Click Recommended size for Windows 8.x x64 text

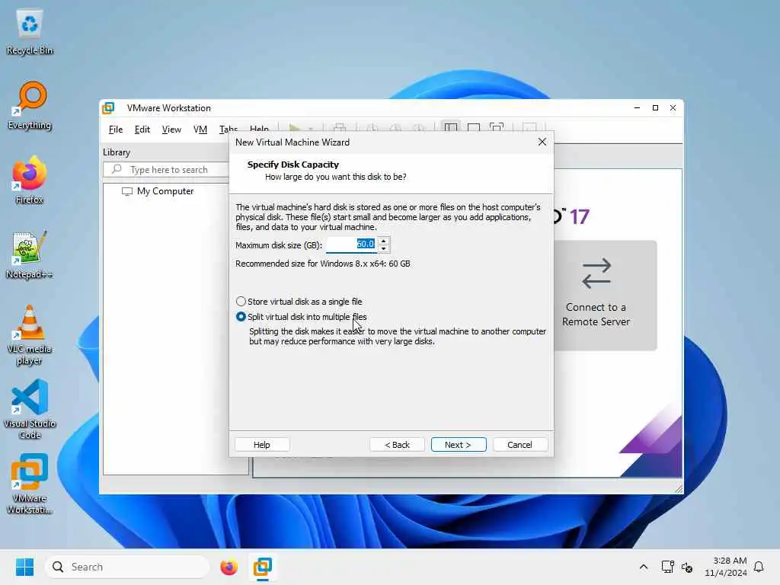[323, 264]
